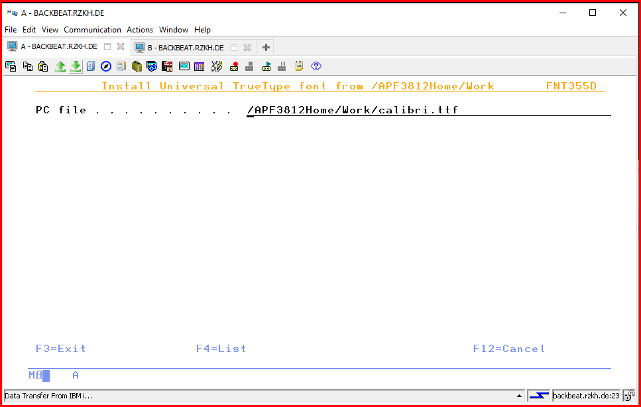This screenshot has width=641, height=407.
Task: Open the printer output pages icon
Action: pos(121,66)
